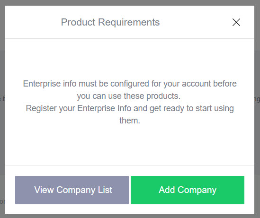
Task: Click the dimmed backdrop below the dialog
Action: click(x=130, y=216)
